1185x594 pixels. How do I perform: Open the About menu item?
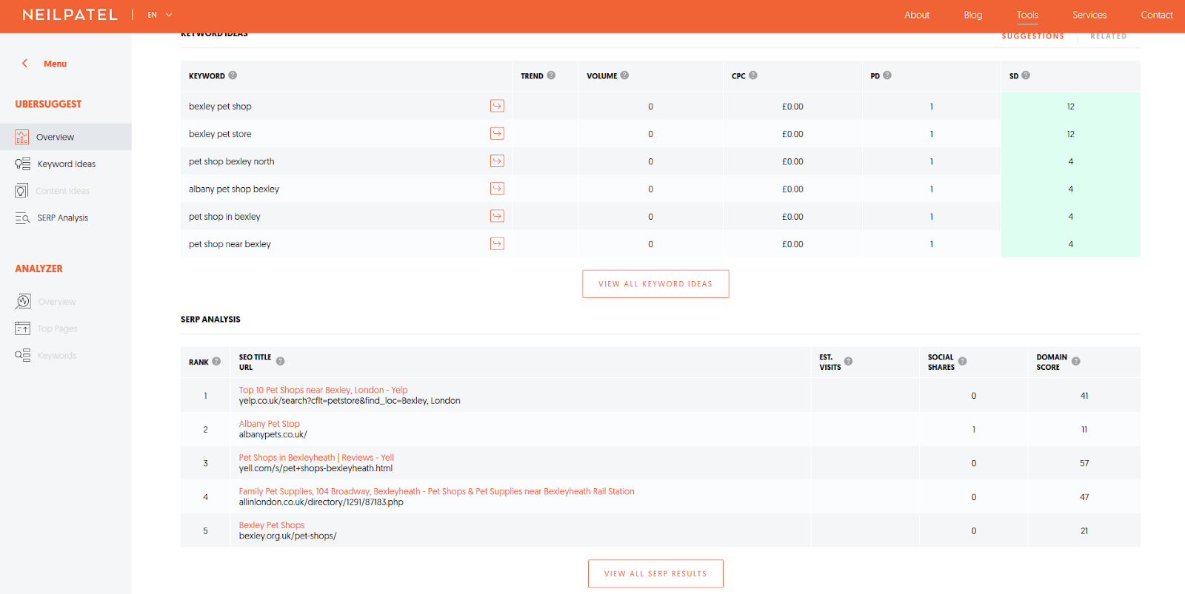coord(917,15)
